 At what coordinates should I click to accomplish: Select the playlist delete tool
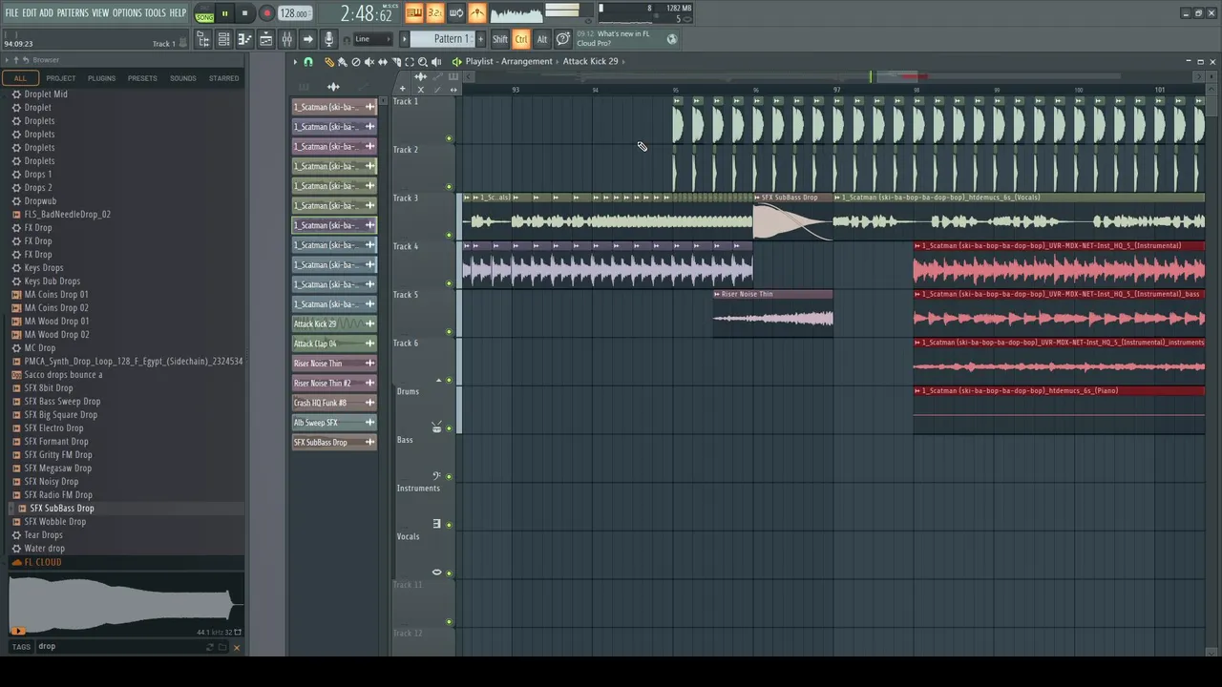point(355,62)
